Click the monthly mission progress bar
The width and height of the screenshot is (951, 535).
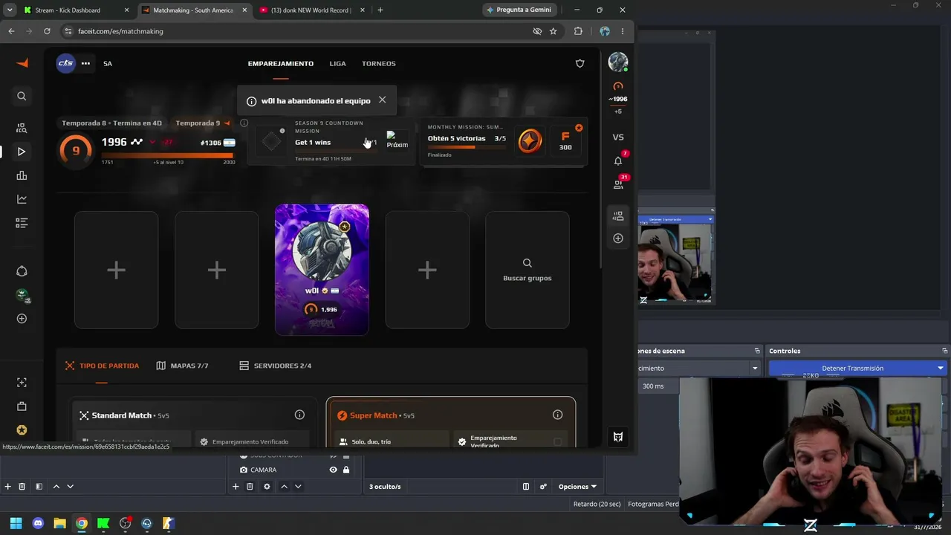click(x=467, y=147)
